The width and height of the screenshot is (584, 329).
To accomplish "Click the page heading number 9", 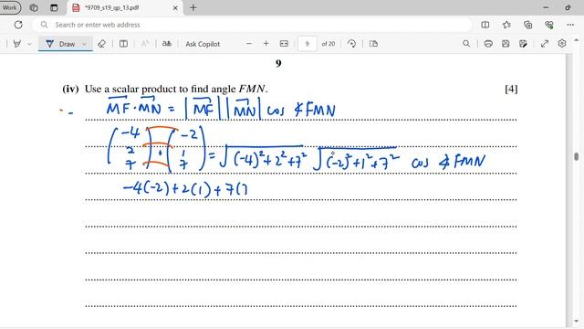I will coord(278,63).
